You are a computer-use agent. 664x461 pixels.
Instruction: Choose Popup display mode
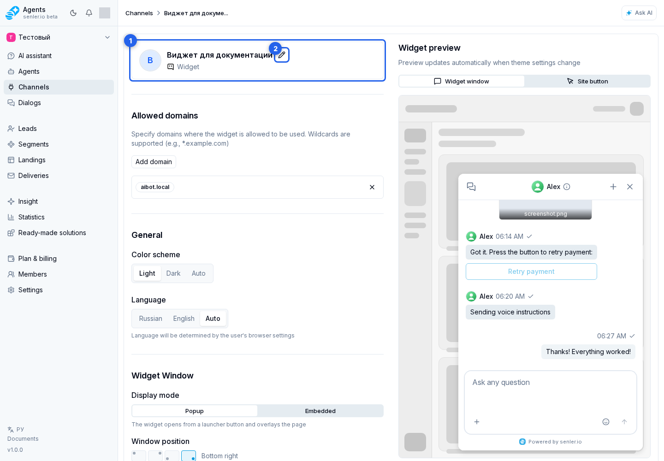tap(195, 411)
